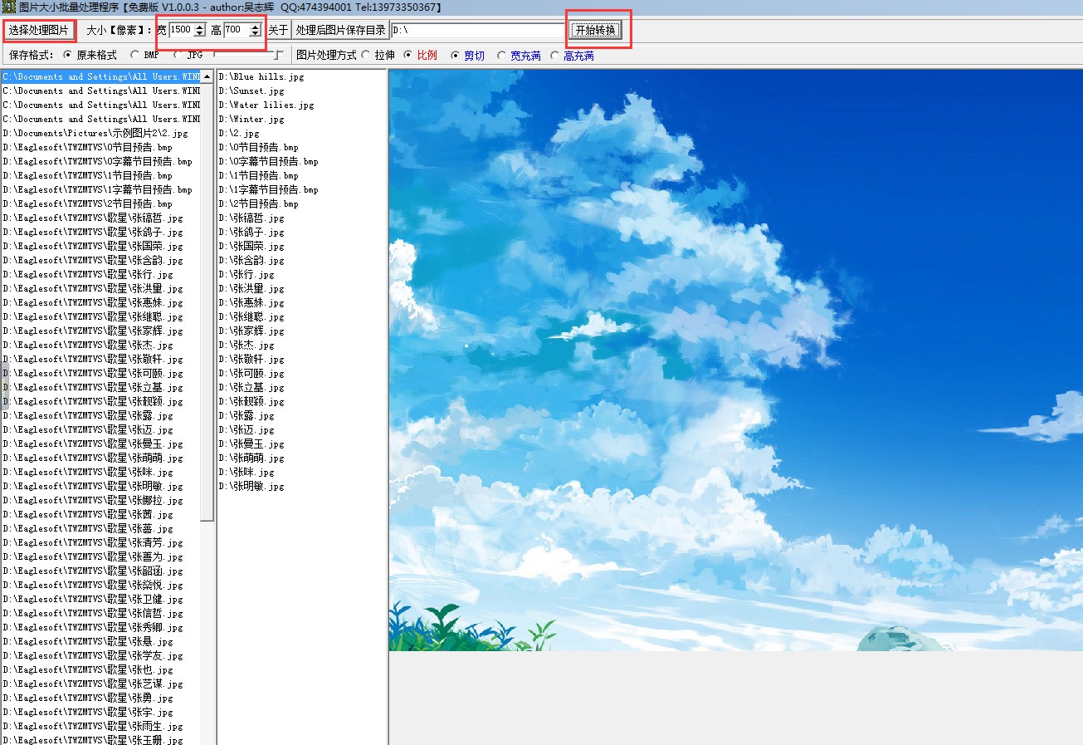The width and height of the screenshot is (1083, 745).
Task: Select output row D:\Sunset.jpg
Action: coord(302,91)
